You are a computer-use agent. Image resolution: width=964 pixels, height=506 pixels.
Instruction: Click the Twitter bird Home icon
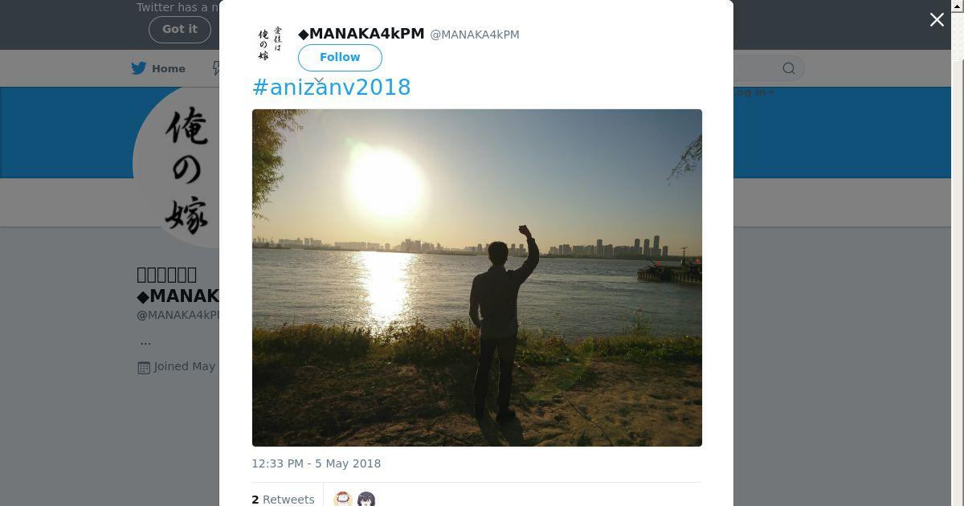tap(140, 68)
